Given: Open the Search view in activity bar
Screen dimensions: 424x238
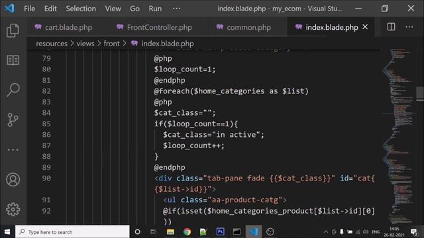Looking at the screenshot, I should [x=13, y=90].
